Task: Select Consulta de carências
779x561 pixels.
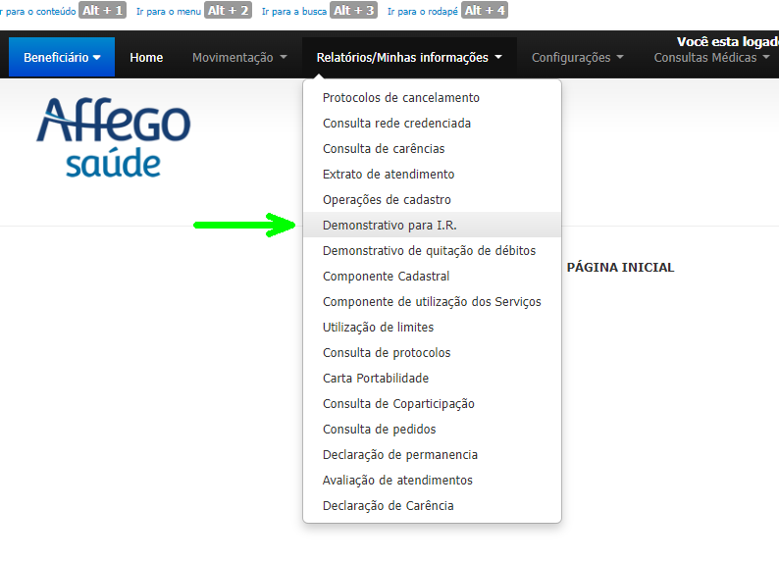Action: (x=384, y=149)
